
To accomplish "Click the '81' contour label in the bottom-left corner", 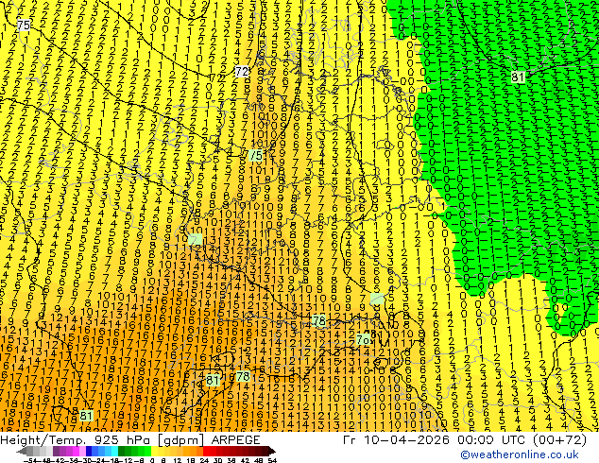I will click(x=86, y=416).
